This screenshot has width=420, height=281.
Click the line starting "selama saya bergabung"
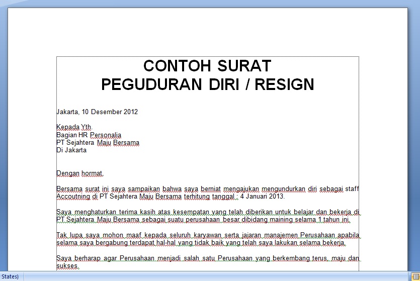point(201,243)
